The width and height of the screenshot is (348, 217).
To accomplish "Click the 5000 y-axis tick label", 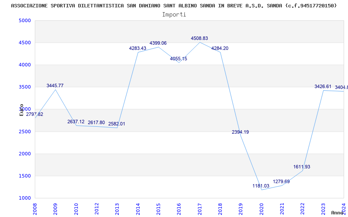I will pos(25,20).
